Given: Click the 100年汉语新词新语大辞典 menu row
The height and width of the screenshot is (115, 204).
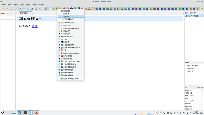Looking at the screenshot, I should coord(71,61).
